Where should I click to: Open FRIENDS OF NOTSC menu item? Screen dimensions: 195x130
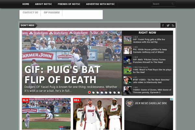[69, 4]
